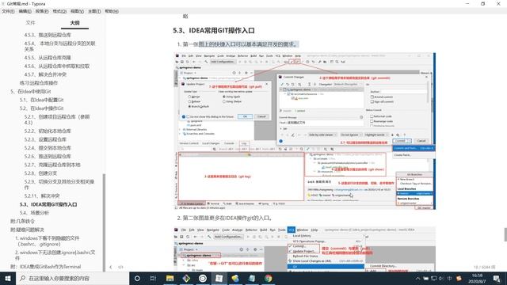Click the orange Sogou input icon in the tray

pyautogui.click(x=459, y=278)
